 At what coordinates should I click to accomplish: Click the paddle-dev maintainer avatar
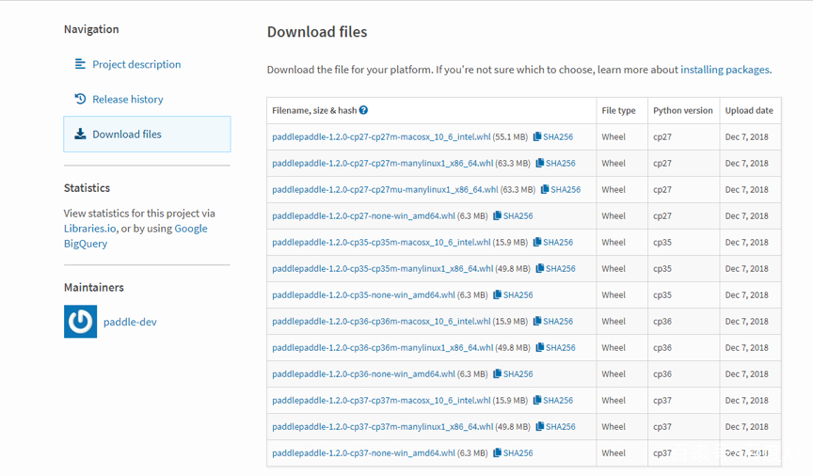(x=80, y=322)
